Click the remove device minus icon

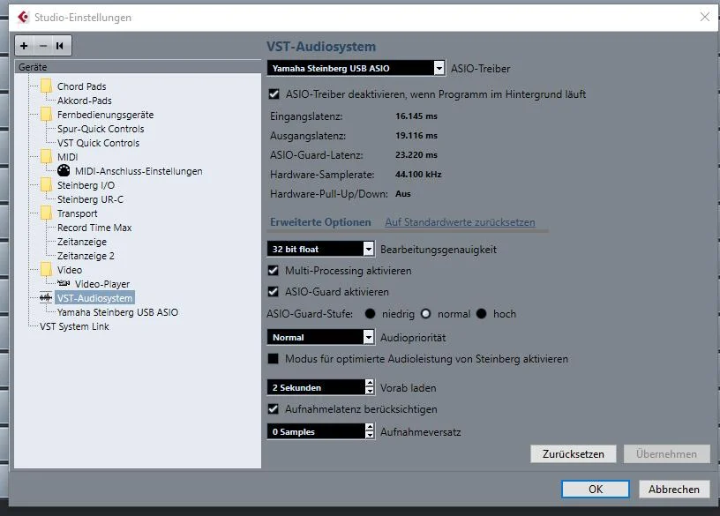[x=42, y=45]
